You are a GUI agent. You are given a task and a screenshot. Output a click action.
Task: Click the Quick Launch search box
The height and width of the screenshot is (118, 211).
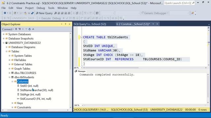click(x=179, y=3)
